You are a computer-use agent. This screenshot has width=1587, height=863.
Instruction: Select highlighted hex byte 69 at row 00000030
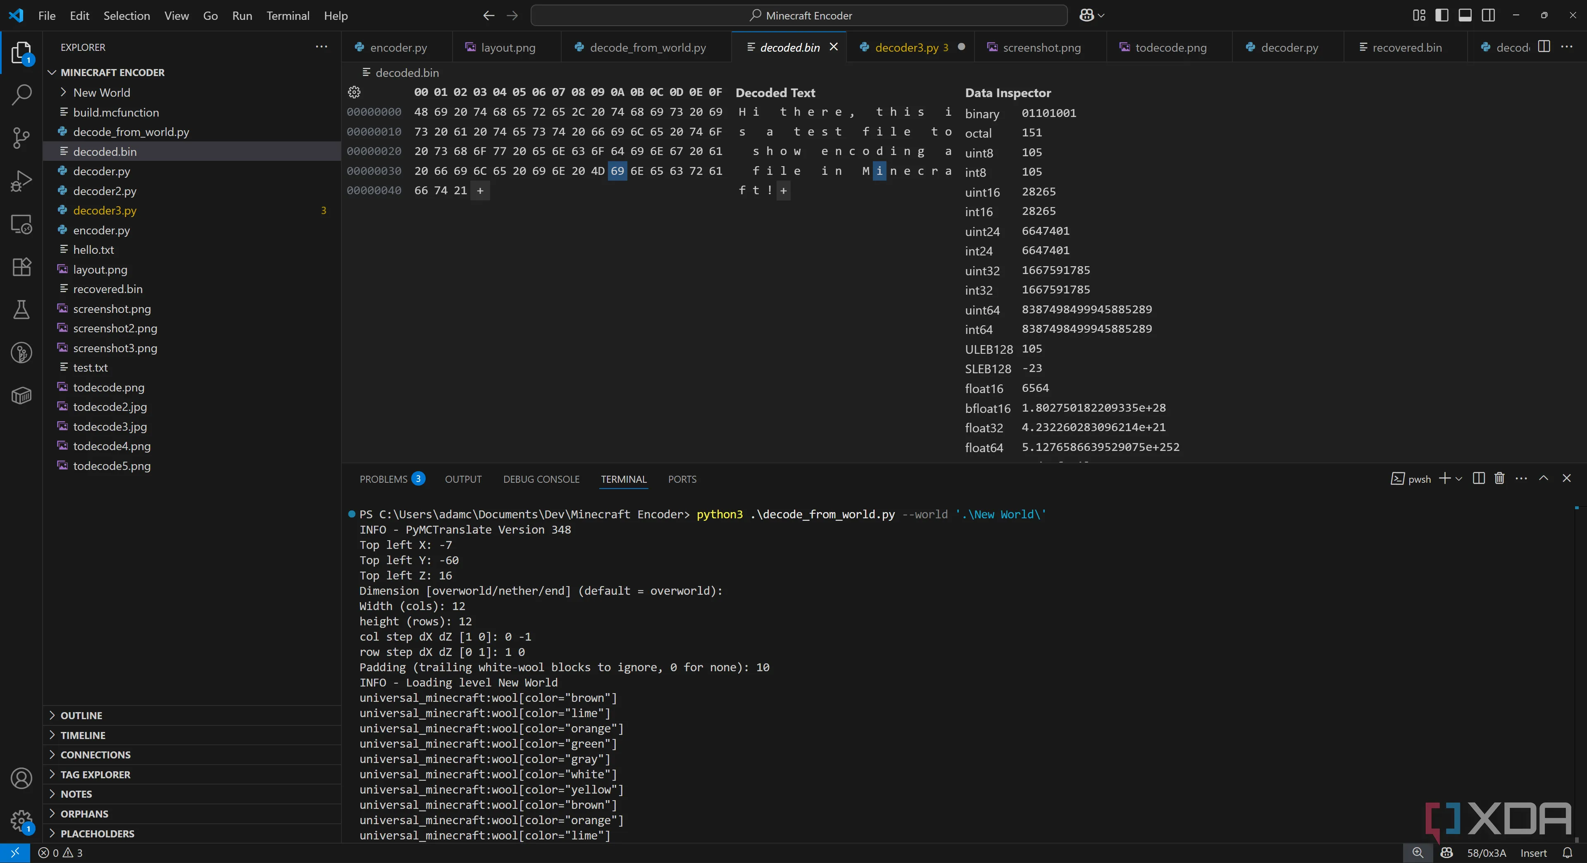617,171
